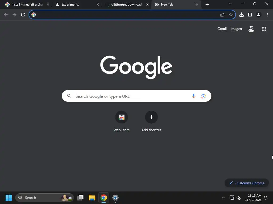
Task: Show hidden system tray icons
Action: pos(223,198)
